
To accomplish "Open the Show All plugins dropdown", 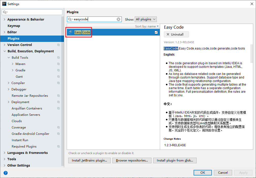I will point(146,19).
